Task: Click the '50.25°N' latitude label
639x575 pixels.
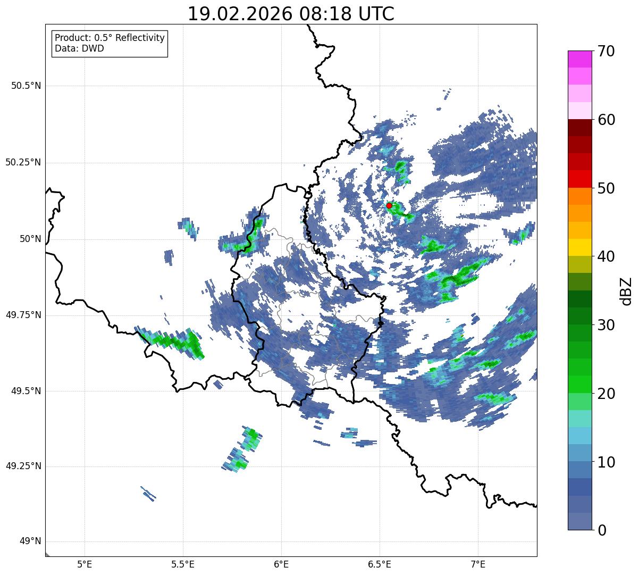Action: 23,162
